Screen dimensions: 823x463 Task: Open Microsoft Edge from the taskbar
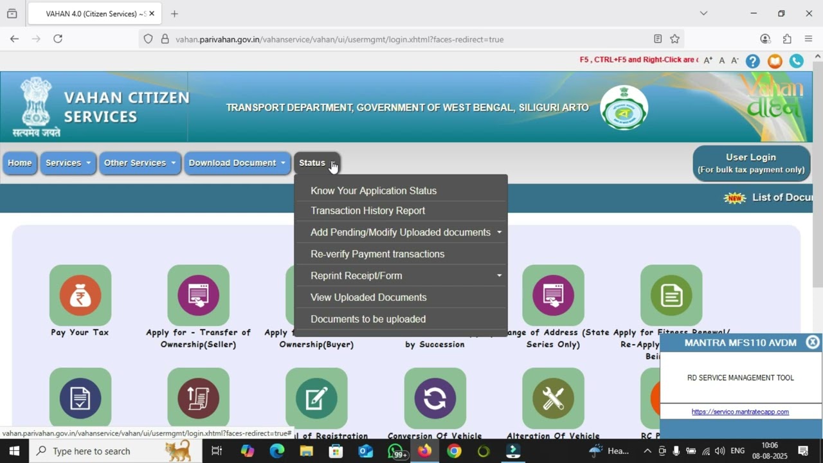[277, 451]
